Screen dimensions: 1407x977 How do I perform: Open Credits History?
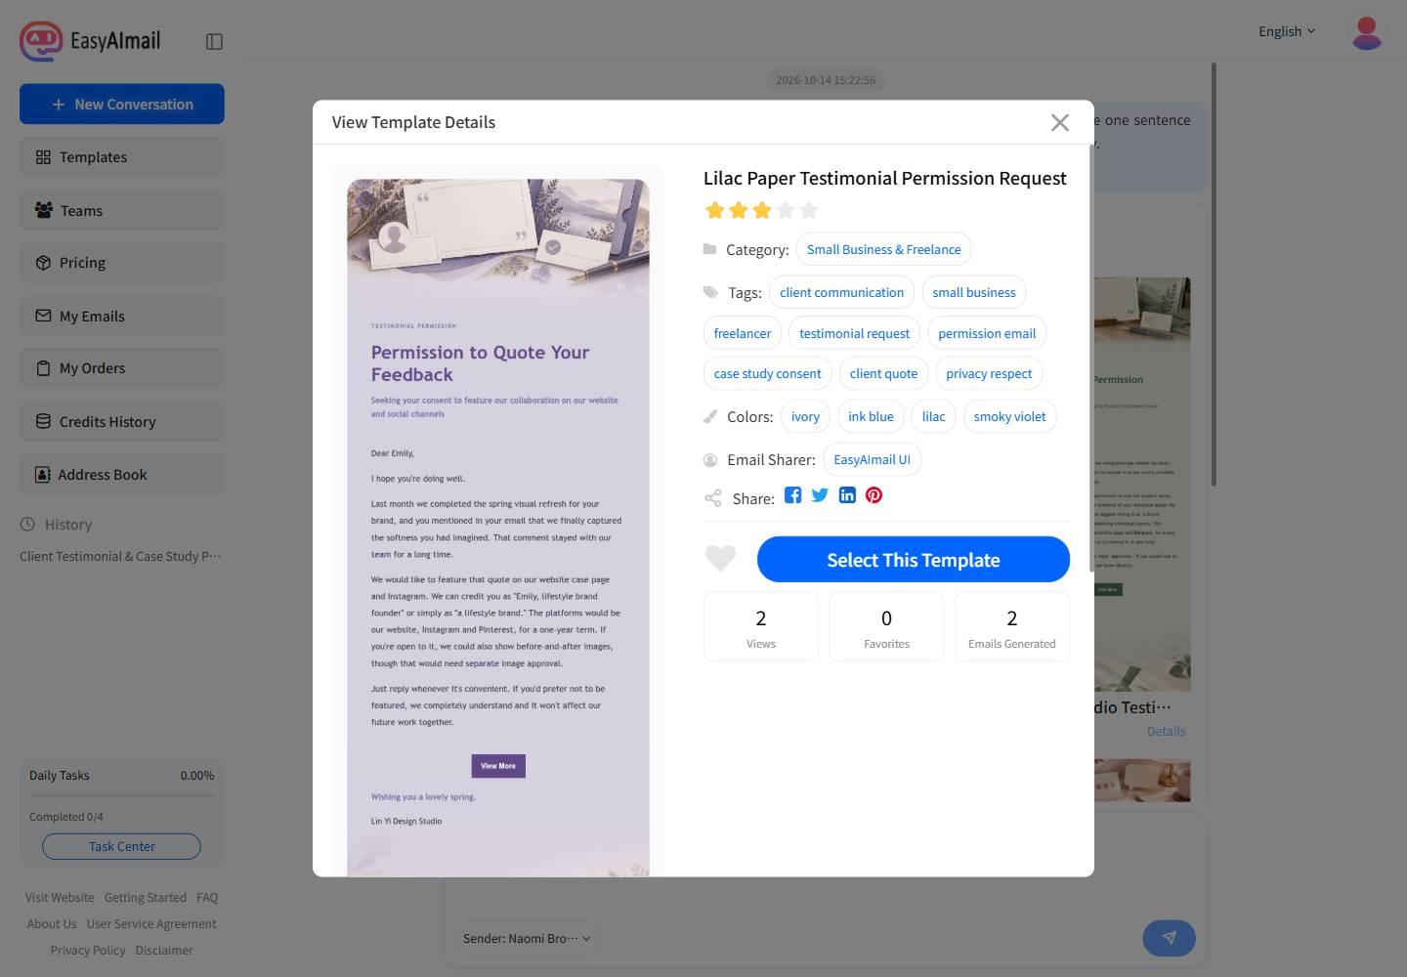122,422
